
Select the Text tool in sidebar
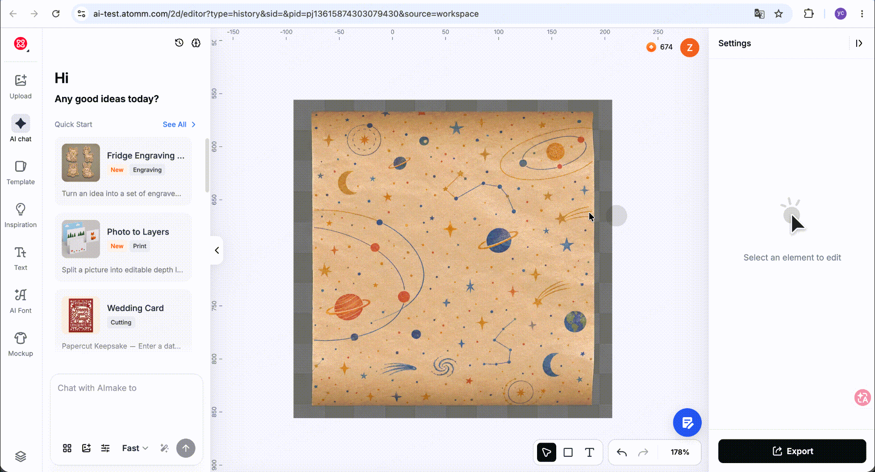coord(21,259)
